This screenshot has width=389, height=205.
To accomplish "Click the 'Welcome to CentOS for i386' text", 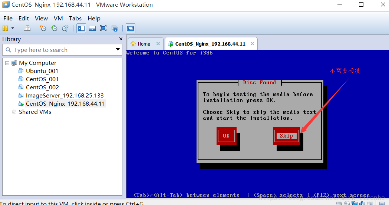I will [169, 53].
